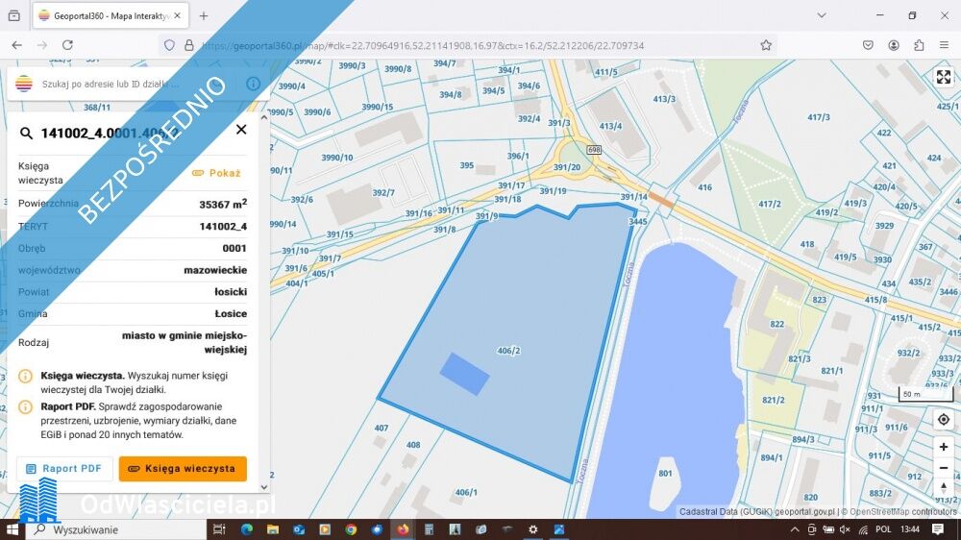Click the address or parcel ID search field
Screen dimensions: 961x540
click(135, 84)
